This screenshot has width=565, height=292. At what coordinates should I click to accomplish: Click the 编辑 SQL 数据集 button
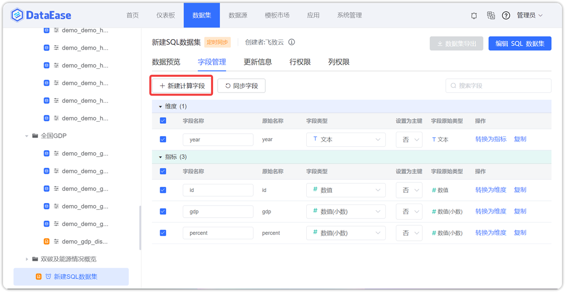click(x=520, y=44)
